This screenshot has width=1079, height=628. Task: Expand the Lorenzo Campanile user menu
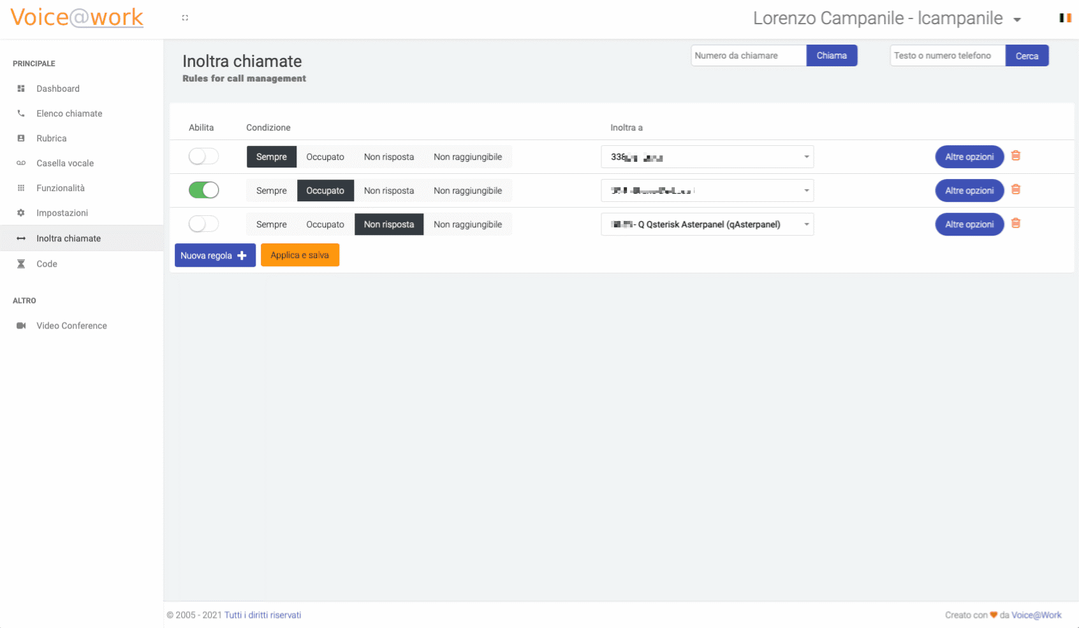[887, 18]
